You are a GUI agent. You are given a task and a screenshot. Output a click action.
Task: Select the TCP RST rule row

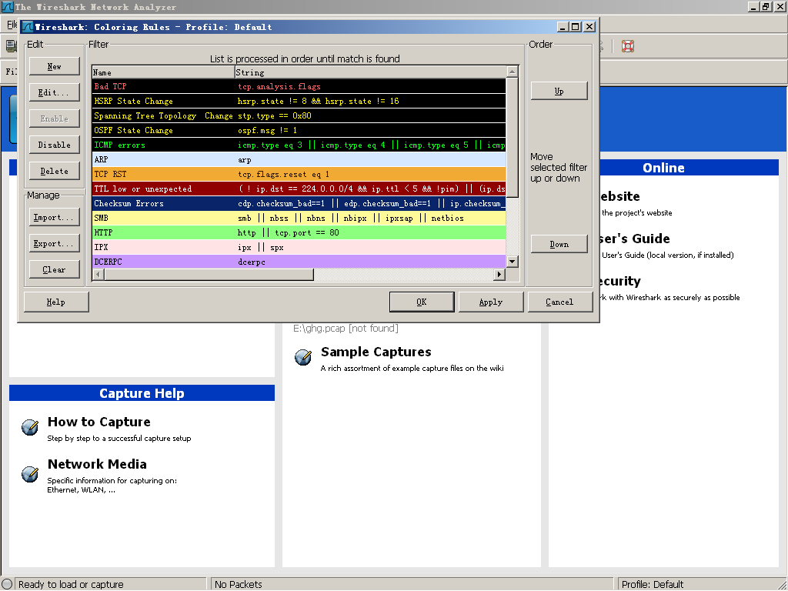(299, 175)
